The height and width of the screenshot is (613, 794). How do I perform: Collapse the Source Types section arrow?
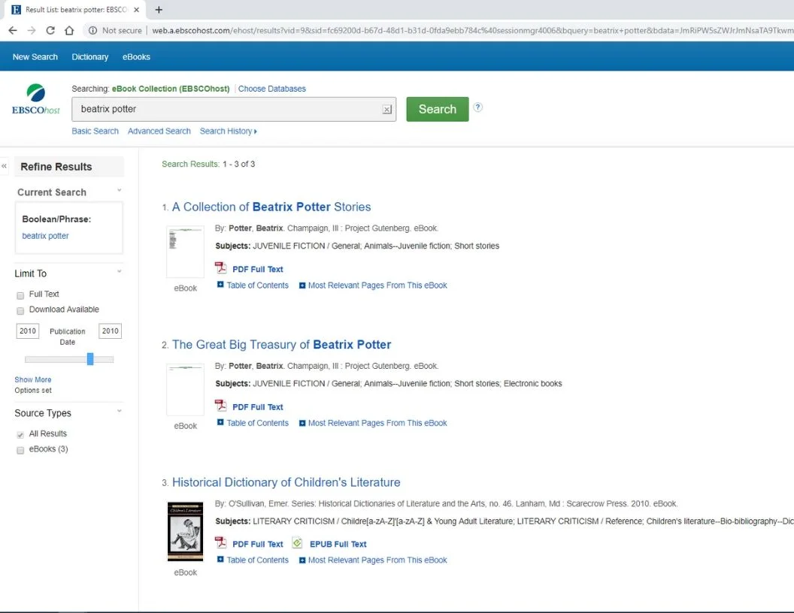pos(120,411)
